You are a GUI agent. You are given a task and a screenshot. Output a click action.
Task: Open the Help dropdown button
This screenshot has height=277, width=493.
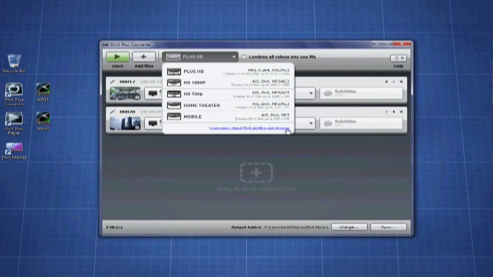tap(398, 58)
